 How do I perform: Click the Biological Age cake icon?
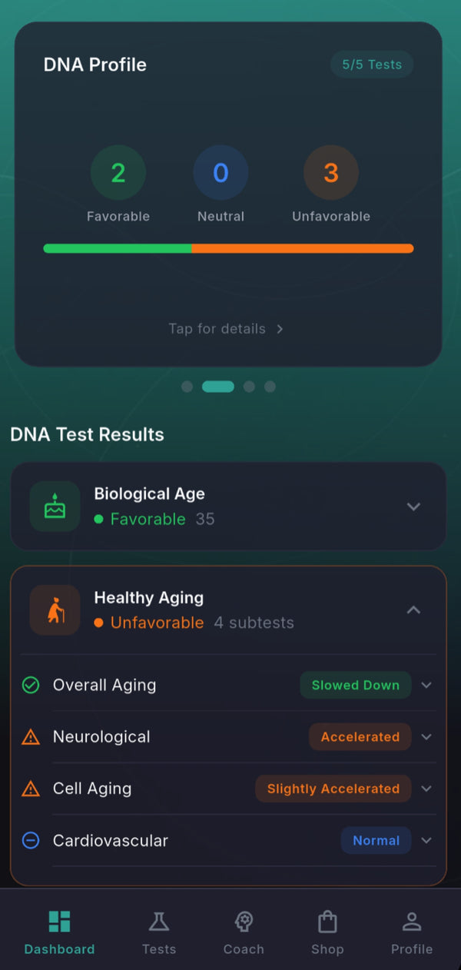coord(55,507)
